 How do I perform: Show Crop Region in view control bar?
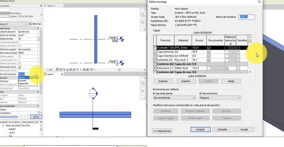coord(74,69)
